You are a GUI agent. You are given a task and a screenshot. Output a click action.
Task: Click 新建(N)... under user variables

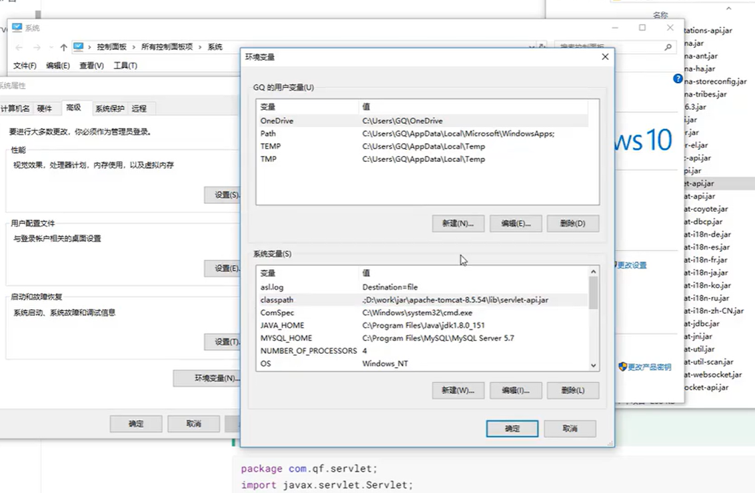click(x=458, y=223)
